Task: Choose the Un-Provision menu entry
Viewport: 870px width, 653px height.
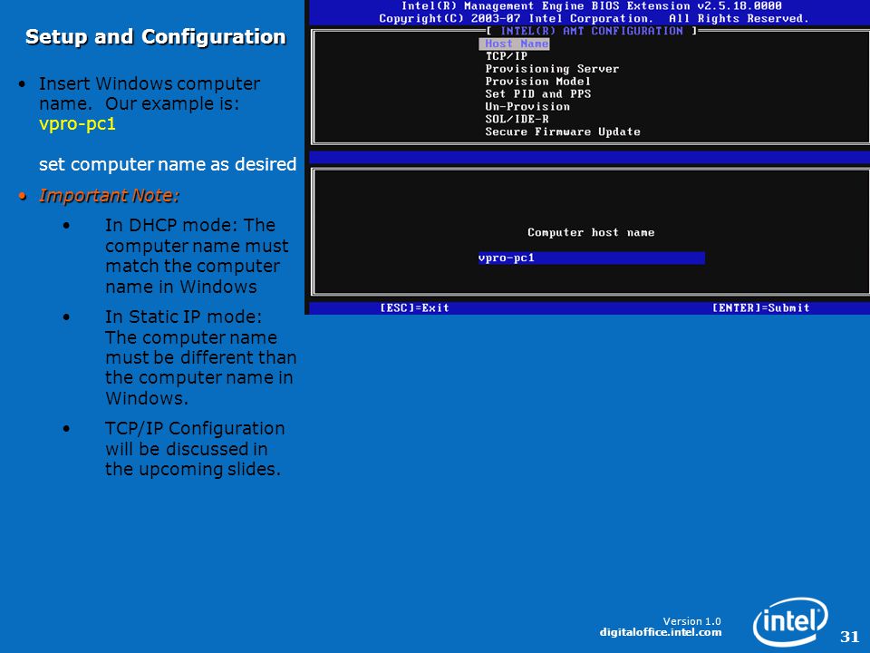Action: point(527,107)
